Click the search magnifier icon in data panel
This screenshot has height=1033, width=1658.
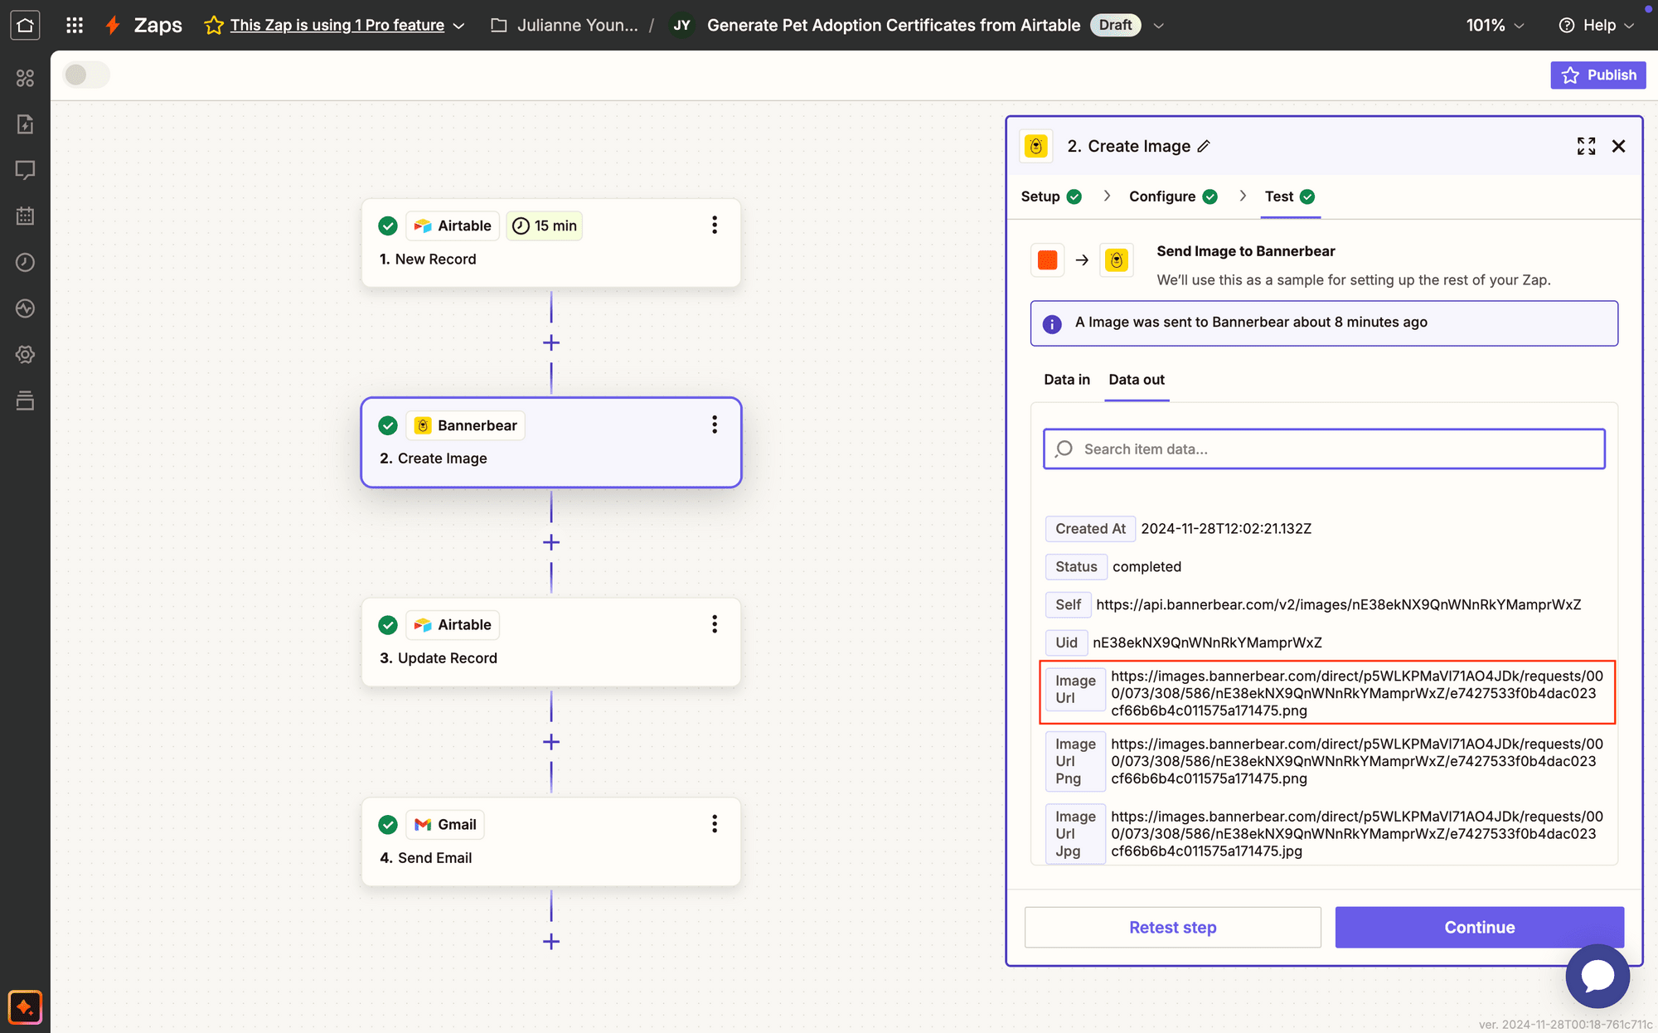(1064, 449)
